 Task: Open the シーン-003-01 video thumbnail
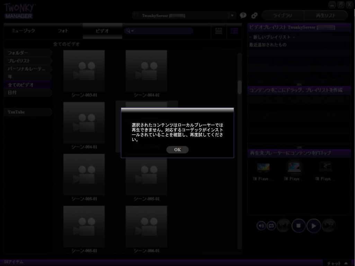[84, 71]
